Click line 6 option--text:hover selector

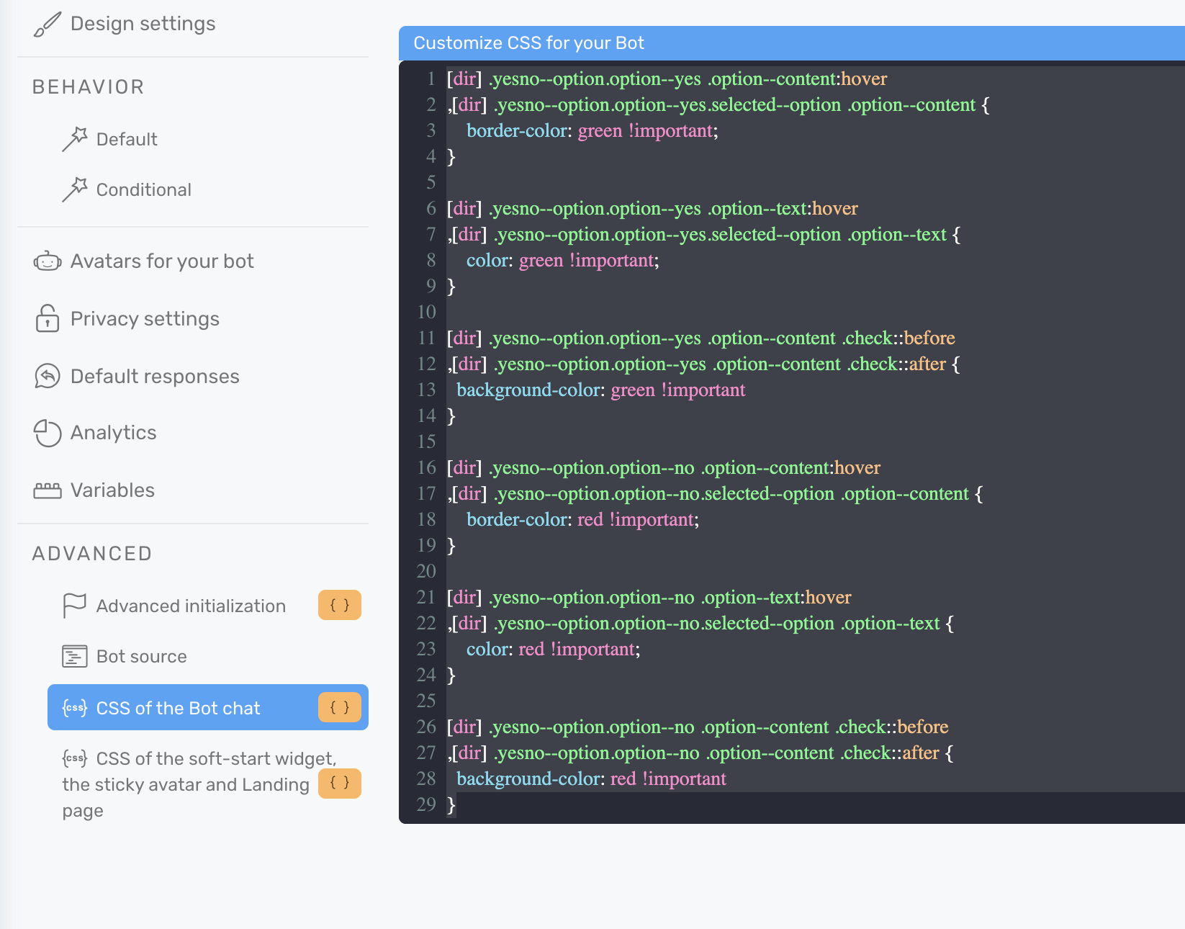652,208
